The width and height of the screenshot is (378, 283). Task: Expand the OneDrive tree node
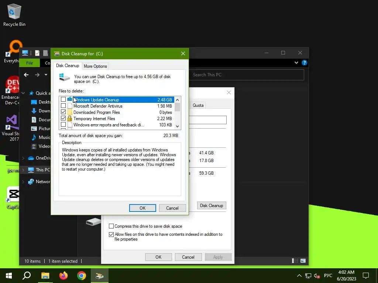(x=23, y=158)
